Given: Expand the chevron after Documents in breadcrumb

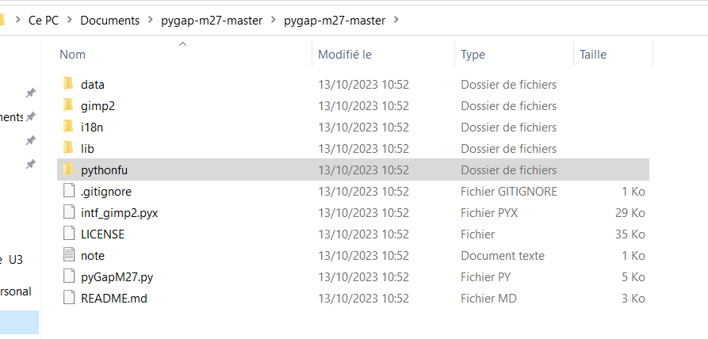Looking at the screenshot, I should pos(149,21).
